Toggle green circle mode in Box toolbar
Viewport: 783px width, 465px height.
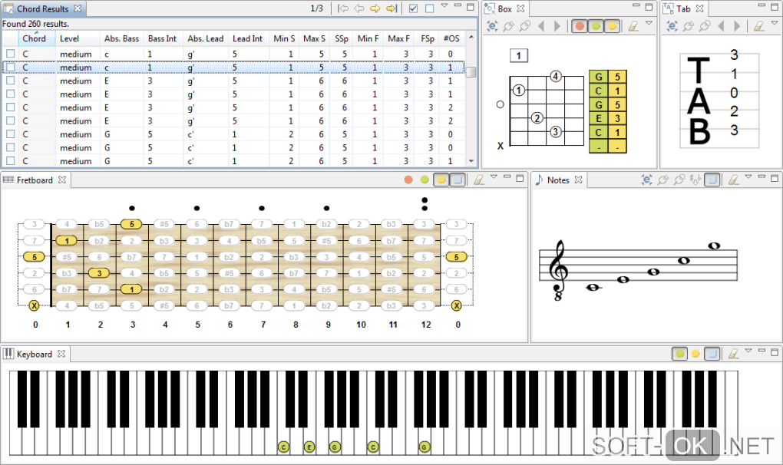[x=596, y=26]
